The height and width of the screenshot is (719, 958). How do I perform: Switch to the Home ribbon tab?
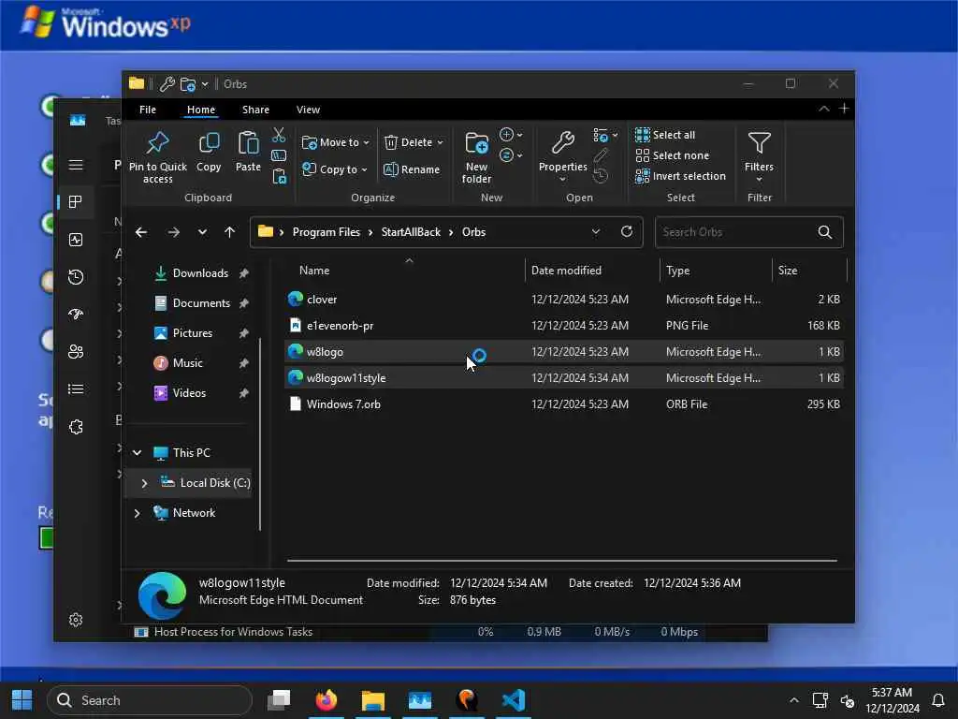tap(201, 110)
